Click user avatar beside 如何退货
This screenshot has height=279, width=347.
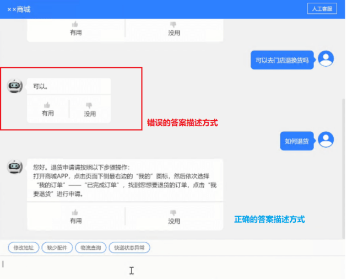click(x=326, y=139)
